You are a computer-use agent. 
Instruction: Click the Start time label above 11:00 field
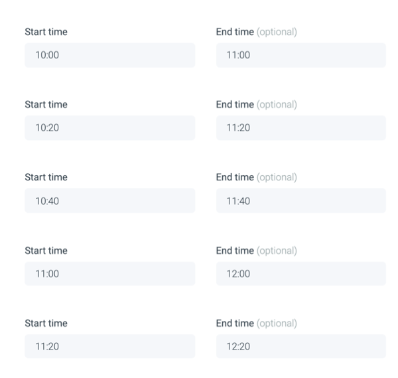tap(46, 251)
